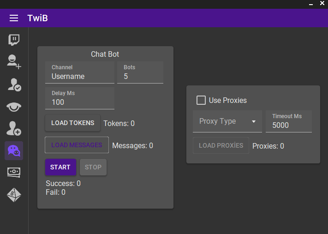Image resolution: width=328 pixels, height=234 pixels.
Task: Focus the Bots count field
Action: (x=140, y=72)
